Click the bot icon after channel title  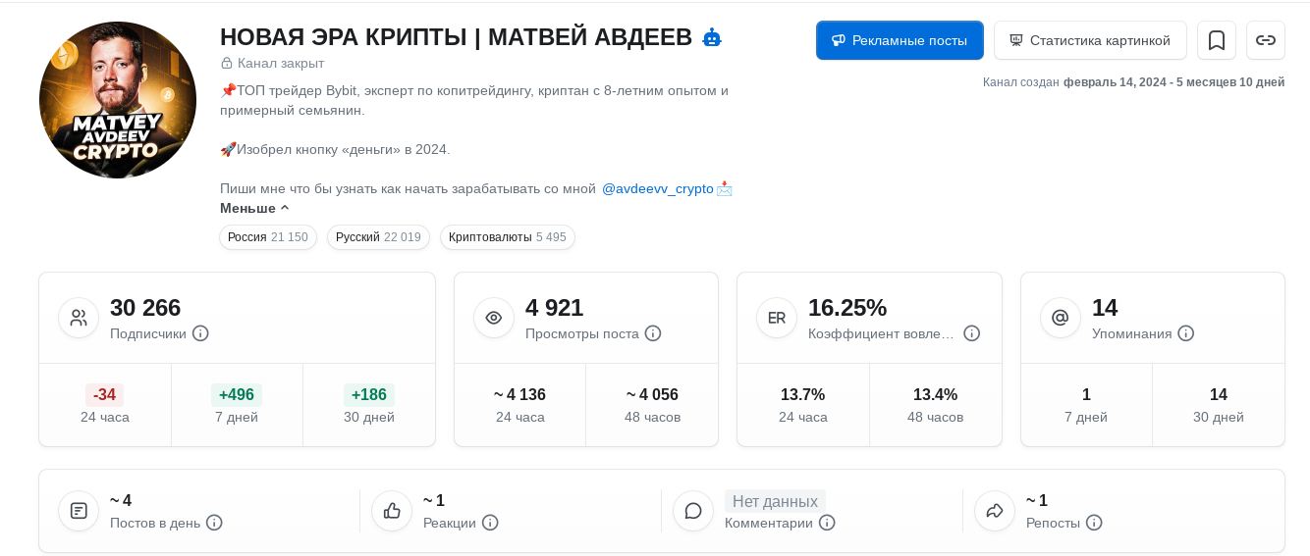712,38
